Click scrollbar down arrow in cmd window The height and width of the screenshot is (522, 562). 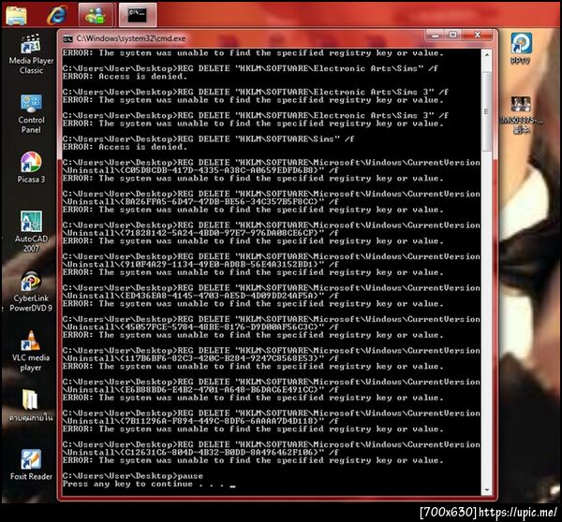(487, 490)
